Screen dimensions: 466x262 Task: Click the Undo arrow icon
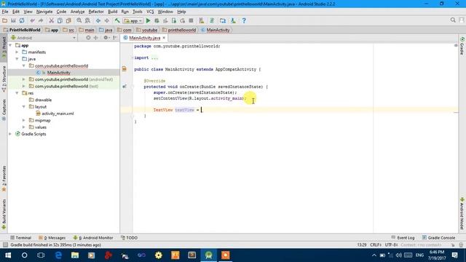coord(32,20)
